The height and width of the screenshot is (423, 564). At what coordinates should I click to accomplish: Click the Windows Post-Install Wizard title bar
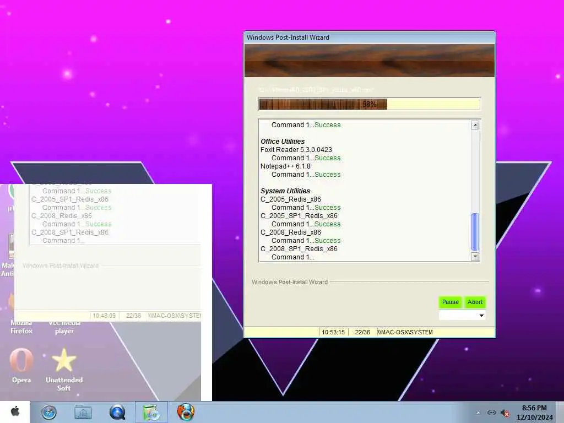tap(369, 37)
